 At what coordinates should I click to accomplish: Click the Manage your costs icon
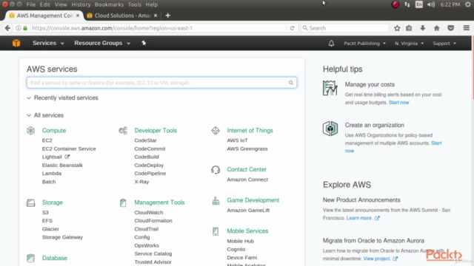[330, 88]
